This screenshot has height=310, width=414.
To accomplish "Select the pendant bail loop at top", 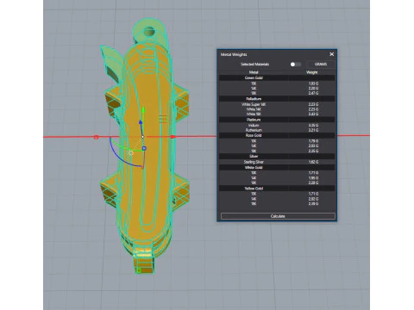I will [149, 31].
